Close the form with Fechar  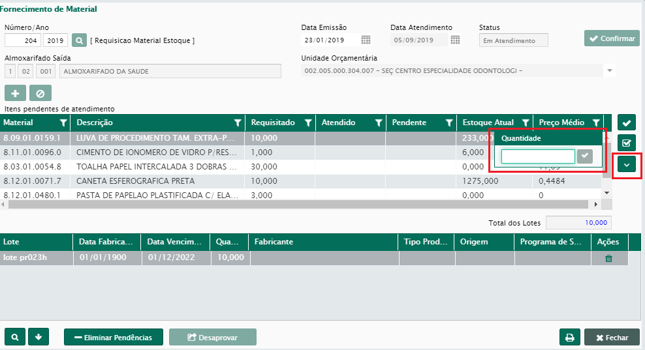tap(612, 337)
